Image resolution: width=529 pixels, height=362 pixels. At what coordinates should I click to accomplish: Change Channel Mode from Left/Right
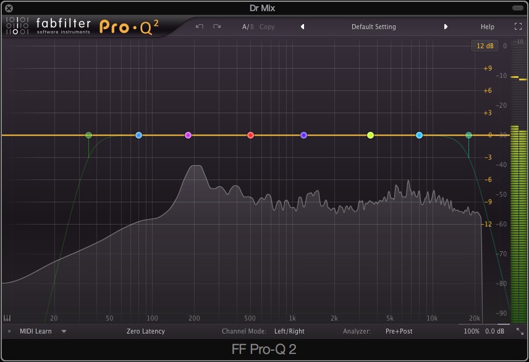click(289, 331)
